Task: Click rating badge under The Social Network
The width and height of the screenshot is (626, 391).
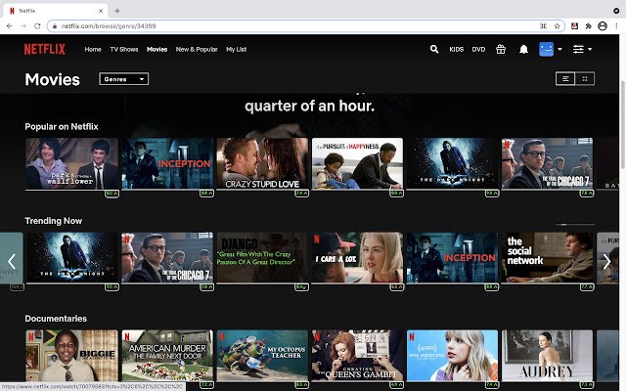Action: point(587,287)
